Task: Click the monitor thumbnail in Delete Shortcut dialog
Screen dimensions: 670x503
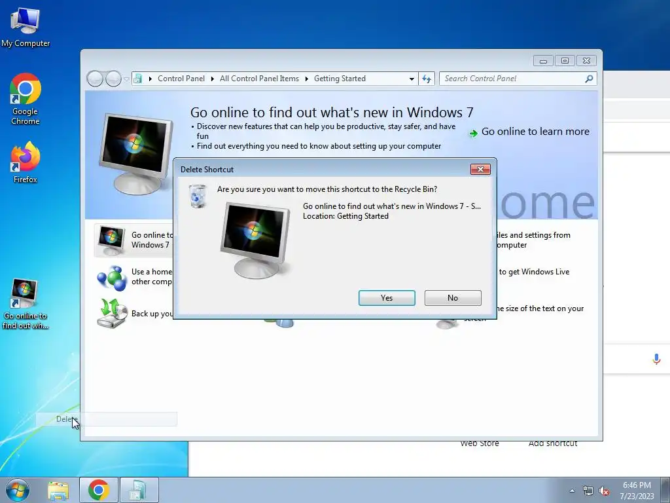Action: (x=255, y=240)
